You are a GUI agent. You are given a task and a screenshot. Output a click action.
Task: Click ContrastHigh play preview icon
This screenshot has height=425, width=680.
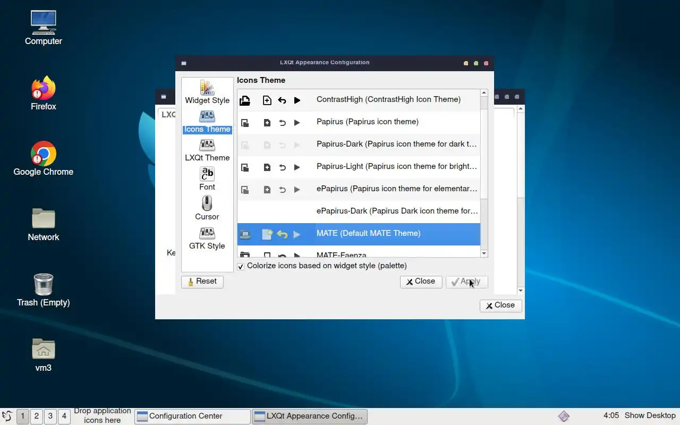pyautogui.click(x=297, y=100)
